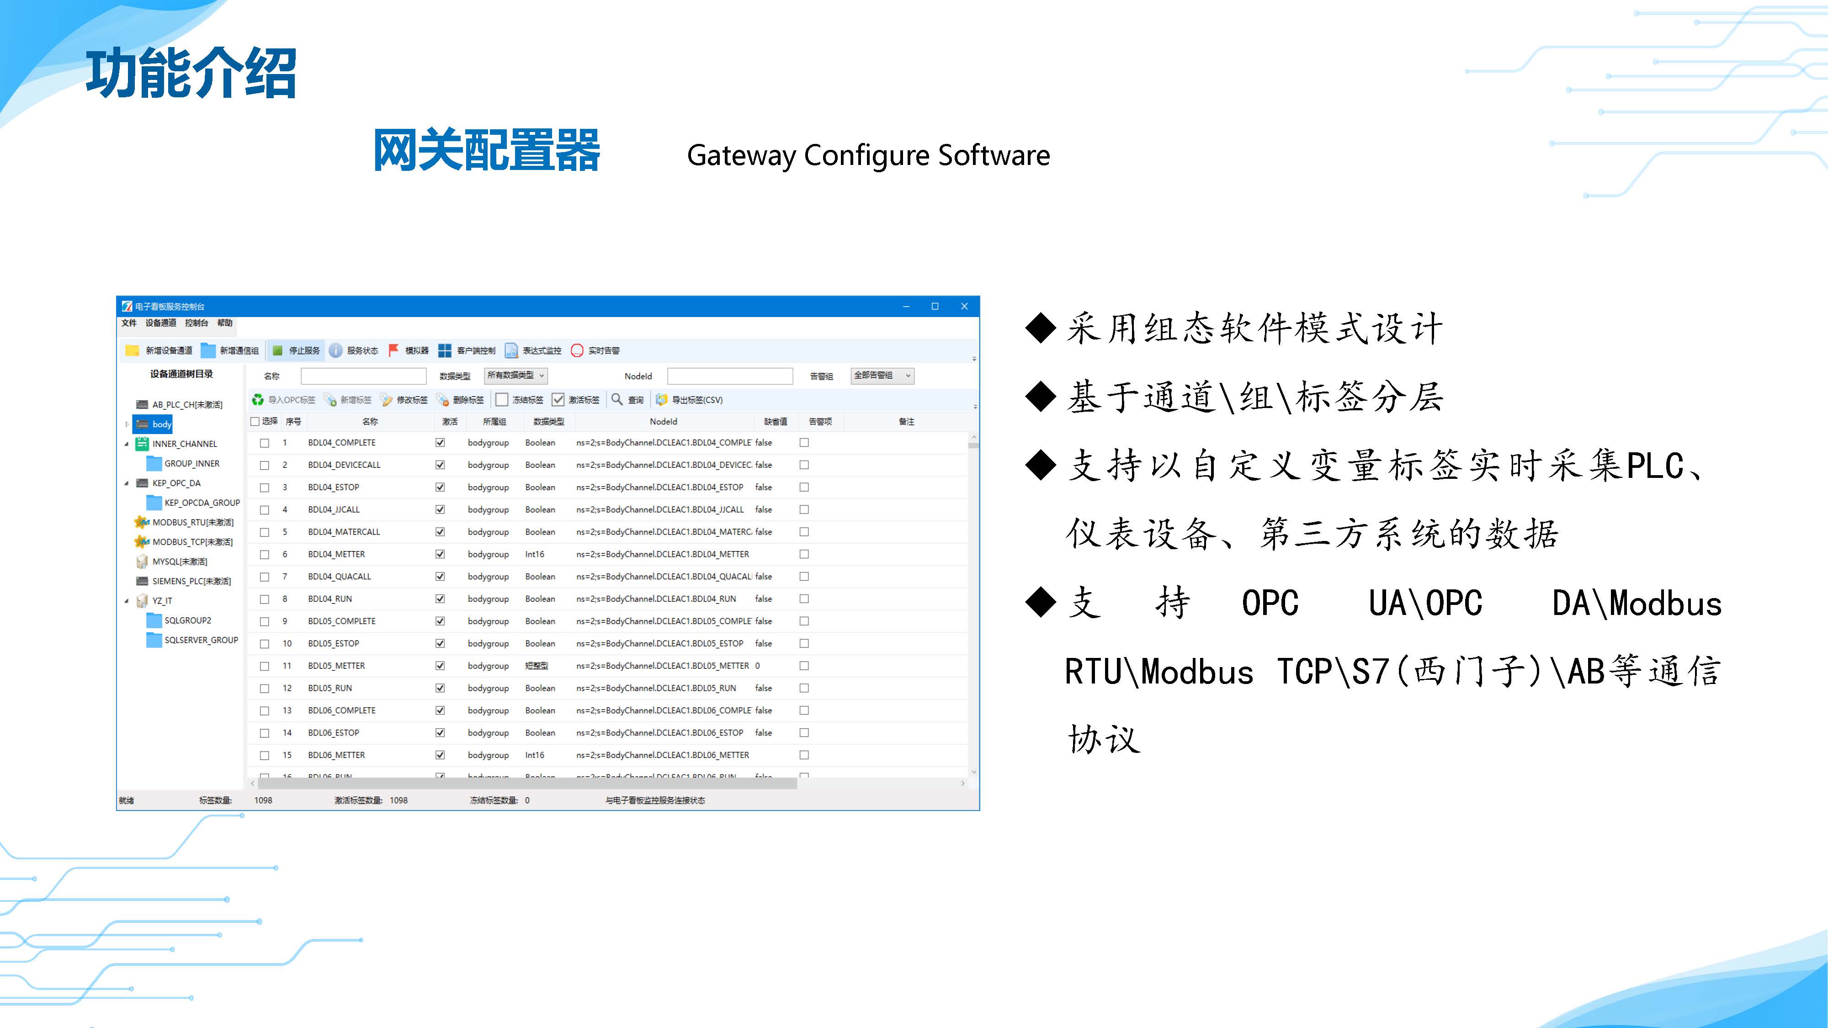Open the 设备通道 menu

point(160,323)
